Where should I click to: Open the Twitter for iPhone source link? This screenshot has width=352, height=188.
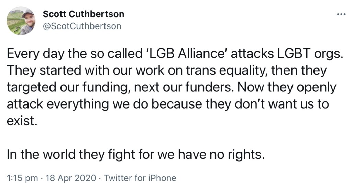[140, 178]
